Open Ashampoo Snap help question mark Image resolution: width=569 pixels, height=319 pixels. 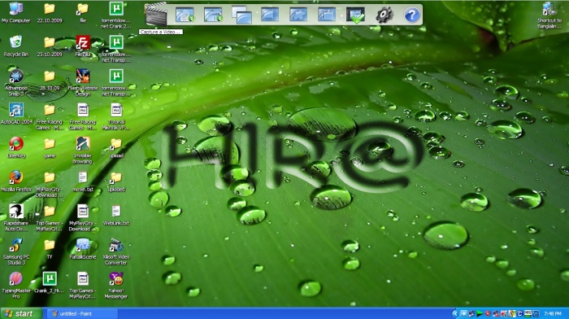tap(411, 15)
